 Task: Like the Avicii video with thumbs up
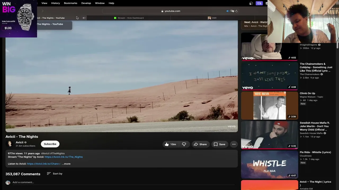[x=170, y=144]
